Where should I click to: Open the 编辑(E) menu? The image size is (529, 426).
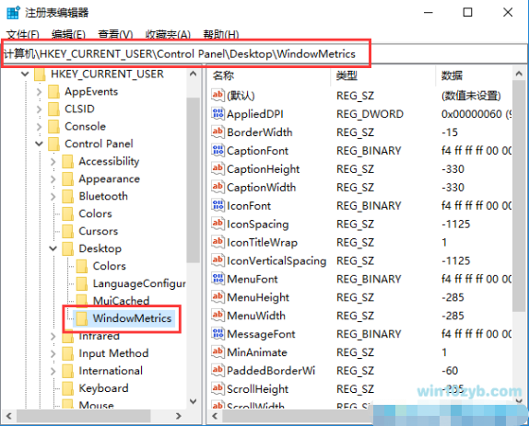click(68, 34)
